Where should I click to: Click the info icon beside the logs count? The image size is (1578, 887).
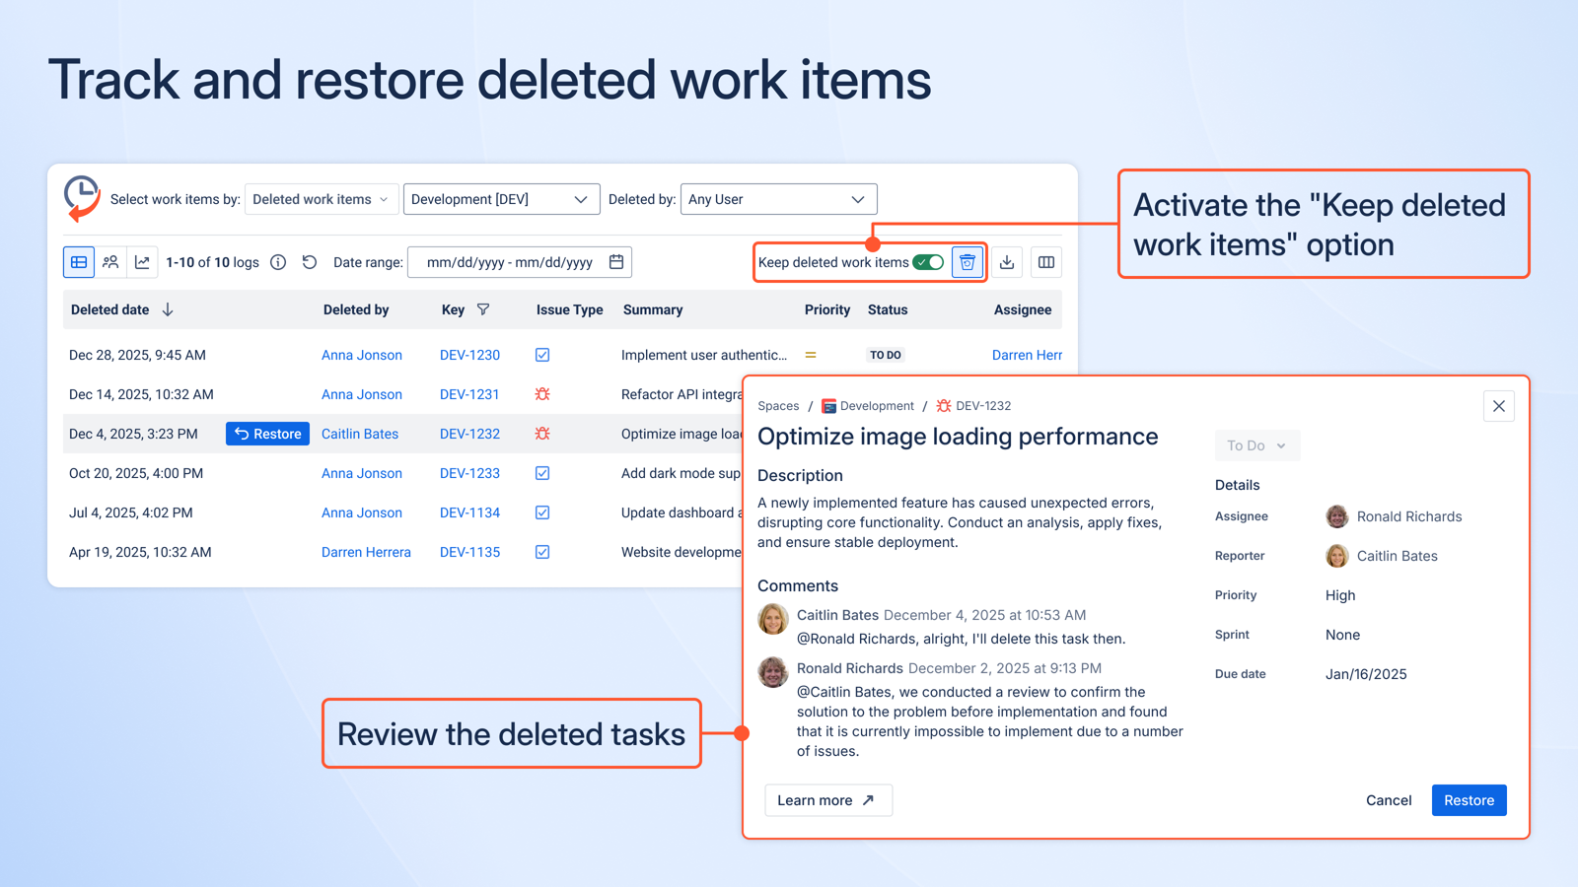278,262
